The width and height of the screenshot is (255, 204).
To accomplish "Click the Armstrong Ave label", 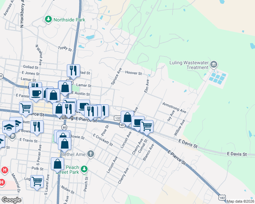I will pyautogui.click(x=174, y=108).
